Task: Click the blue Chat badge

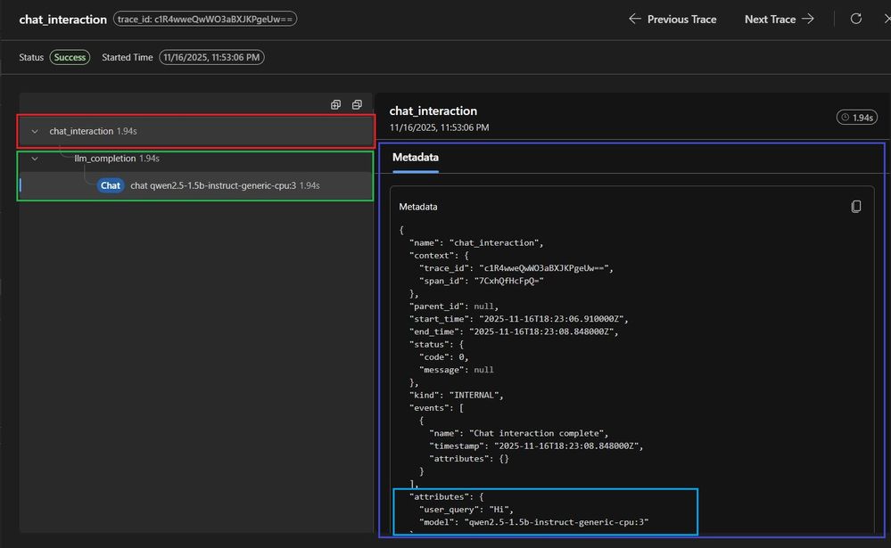Action: (111, 185)
